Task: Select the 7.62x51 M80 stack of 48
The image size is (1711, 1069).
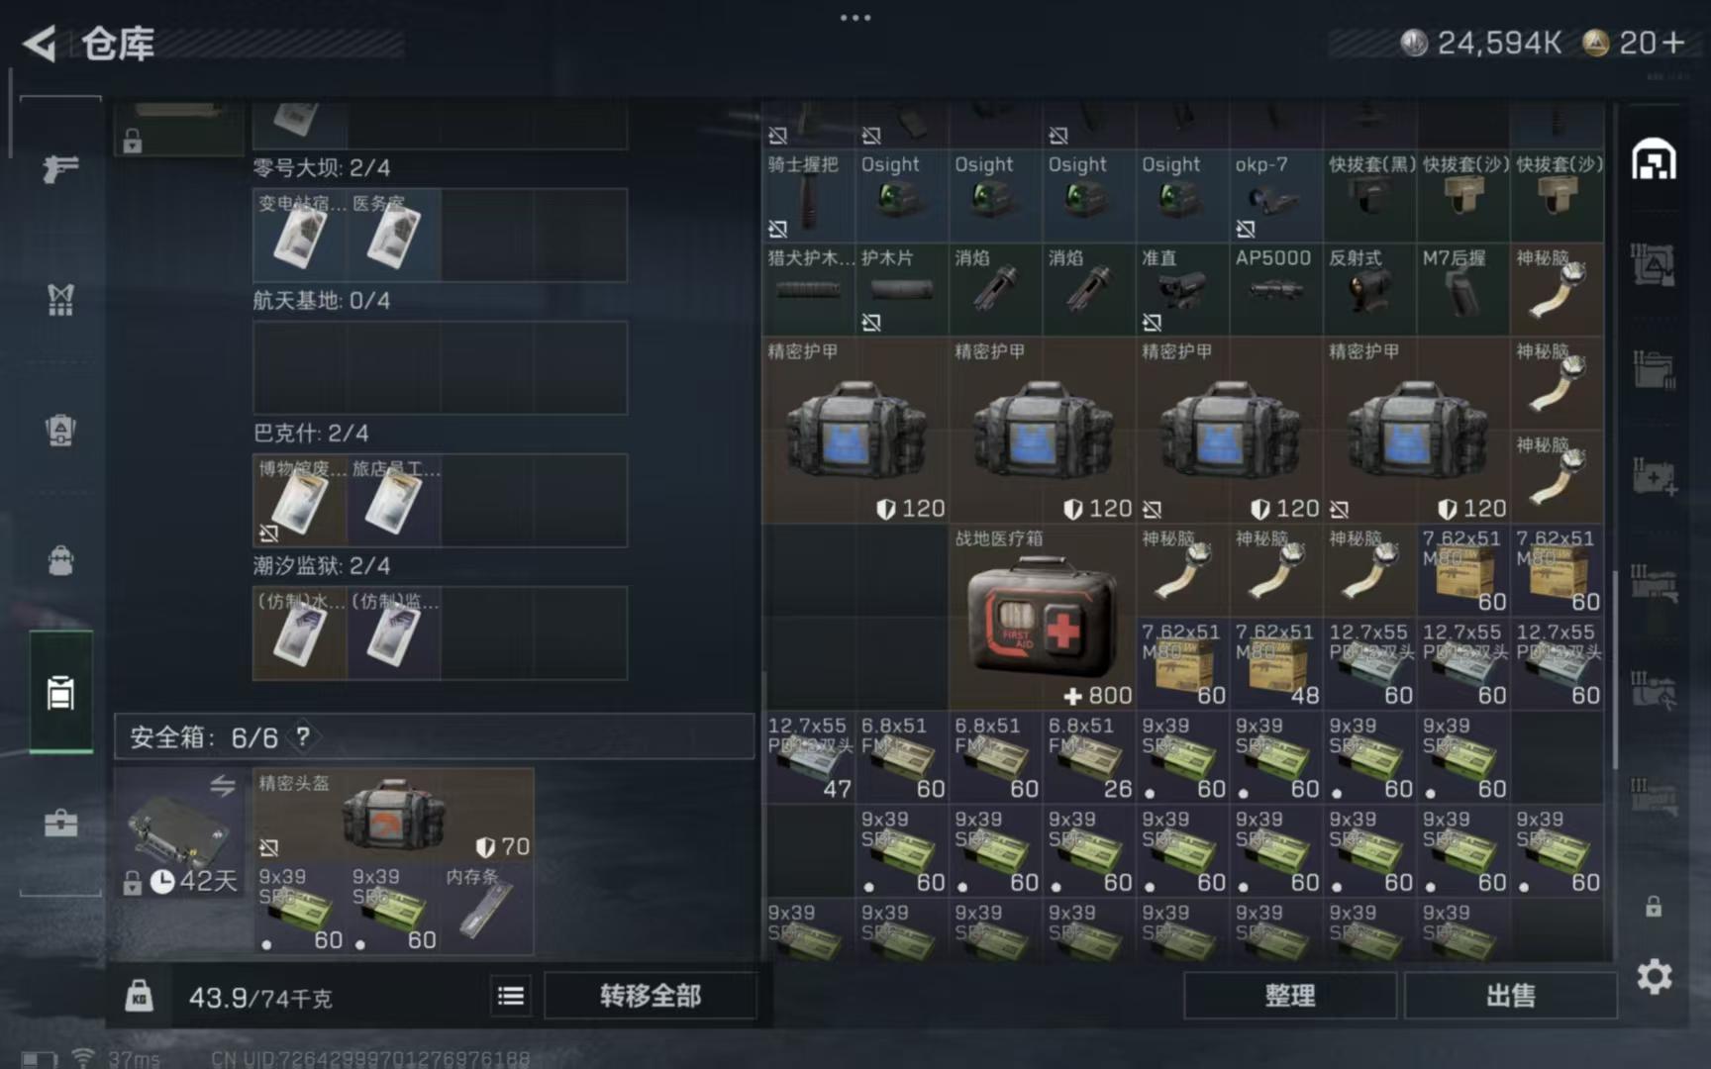Action: (1275, 664)
